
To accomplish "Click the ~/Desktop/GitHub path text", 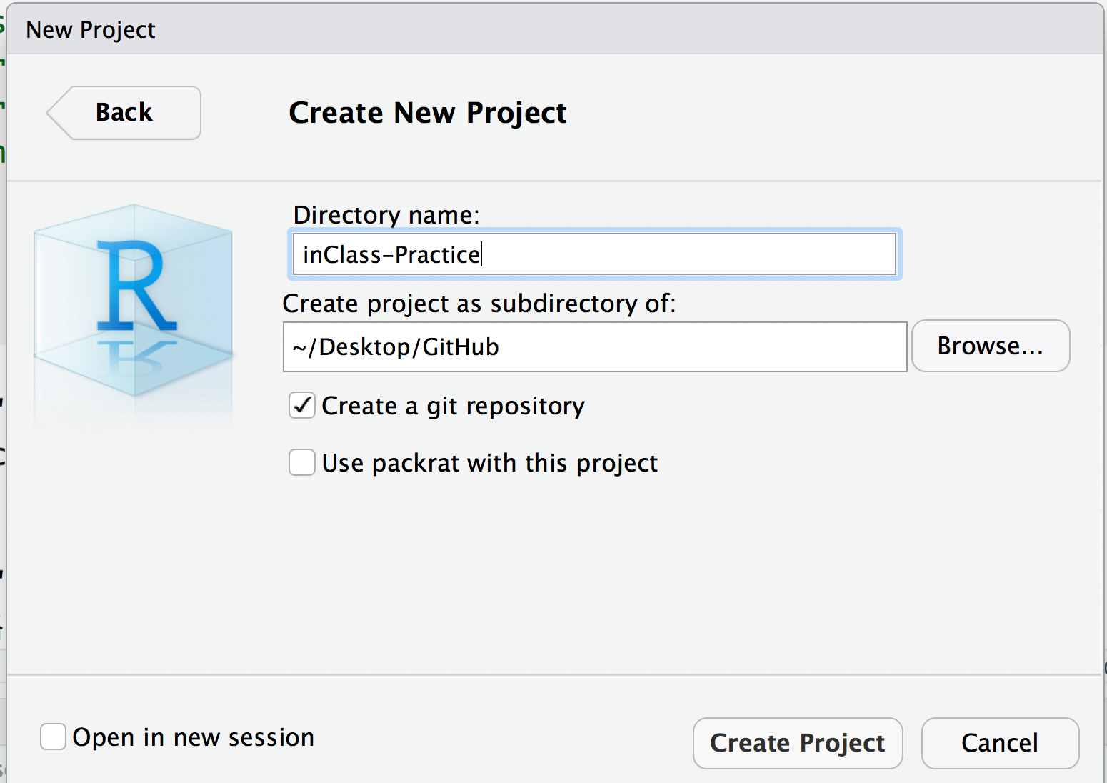I will (x=396, y=347).
